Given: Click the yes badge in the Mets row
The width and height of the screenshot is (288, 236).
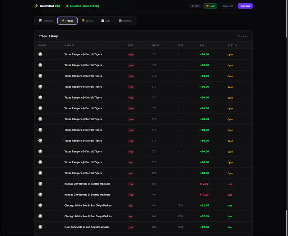Looking at the screenshot, I should pos(131,227).
